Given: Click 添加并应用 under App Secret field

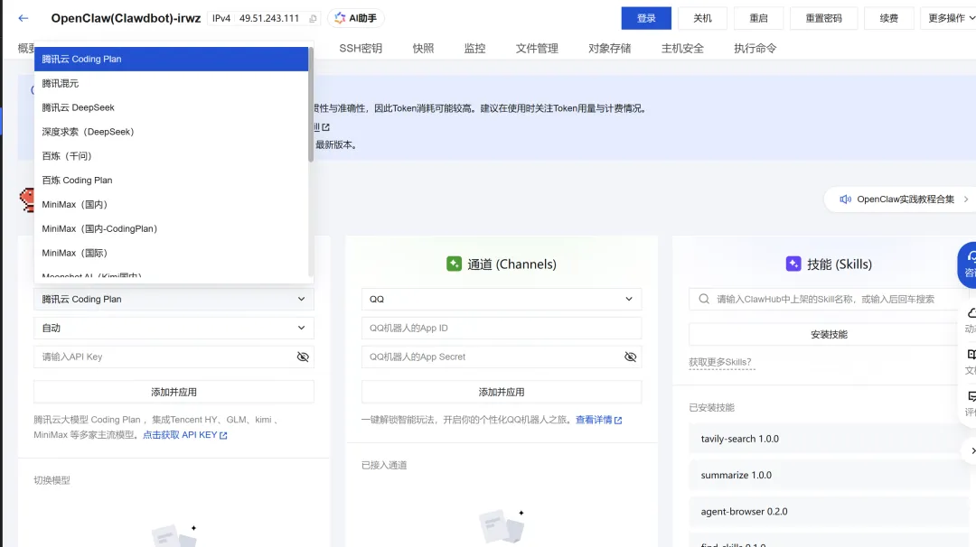Looking at the screenshot, I should coord(501,393).
